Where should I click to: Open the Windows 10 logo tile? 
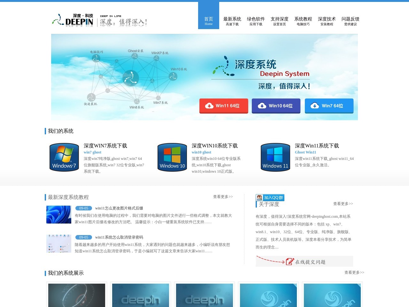[172, 157]
